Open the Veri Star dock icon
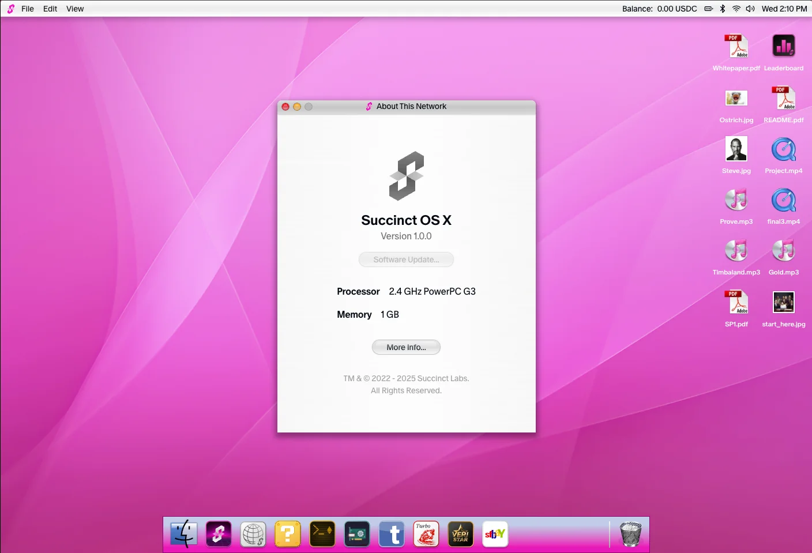Viewport: 812px width, 553px height. [461, 534]
